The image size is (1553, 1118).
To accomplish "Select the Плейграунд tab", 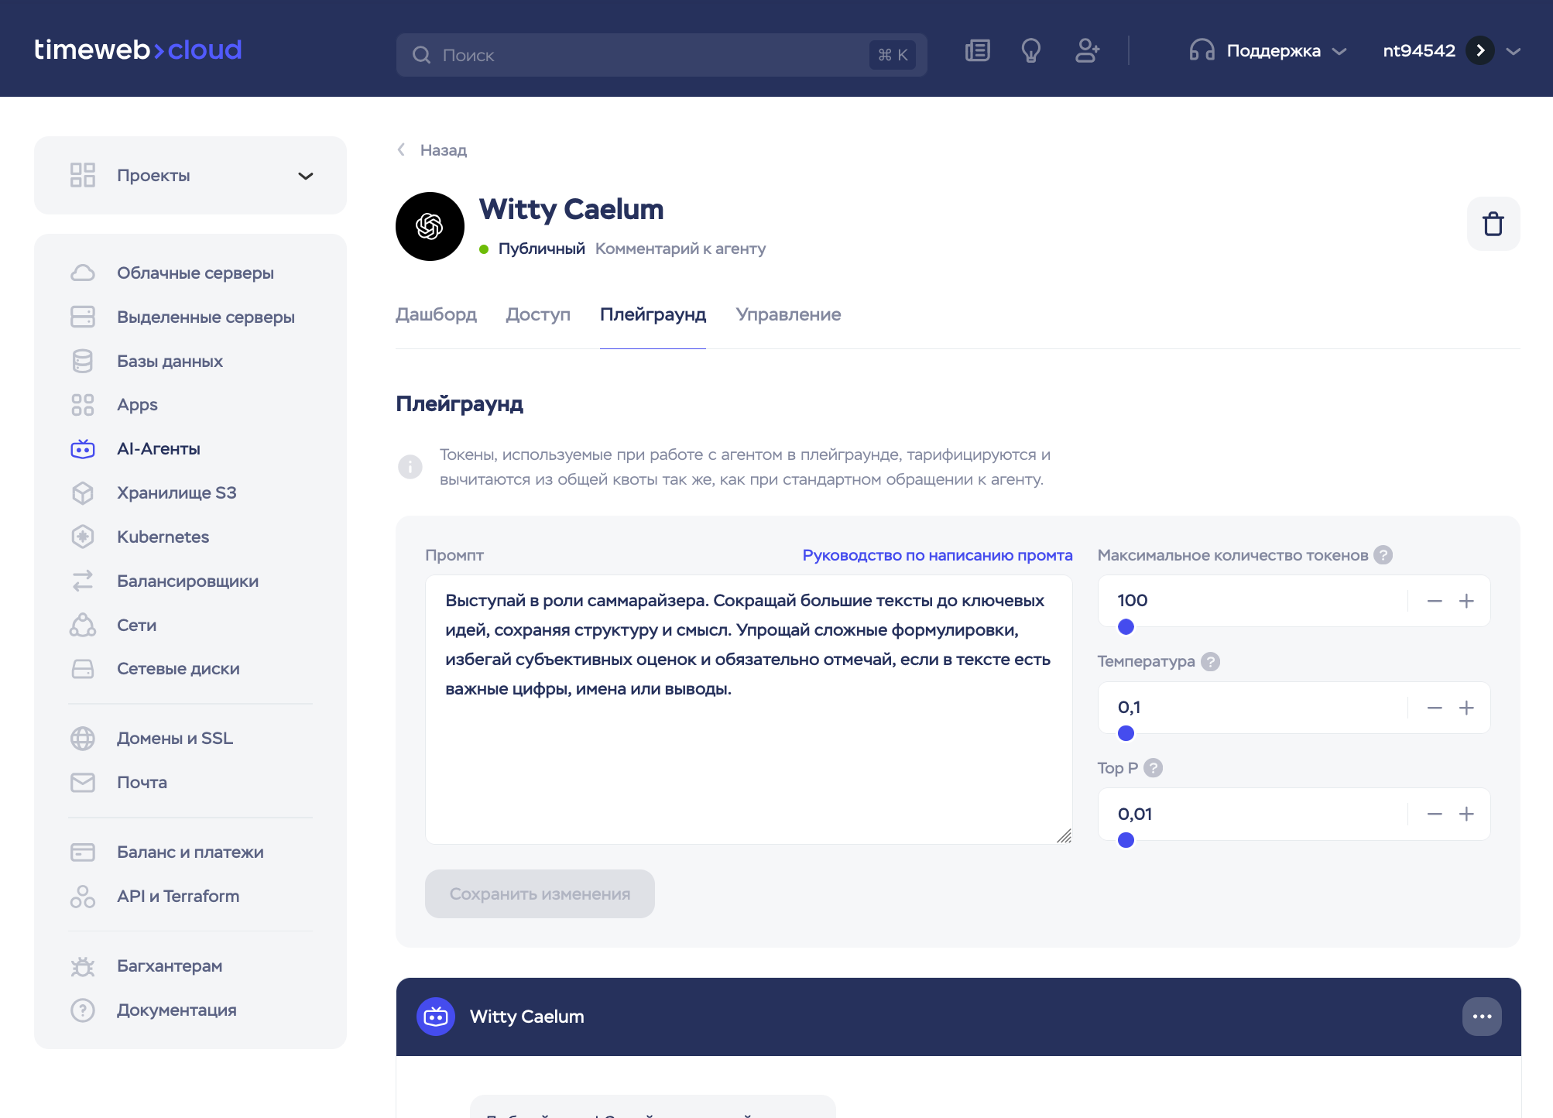I will (653, 315).
